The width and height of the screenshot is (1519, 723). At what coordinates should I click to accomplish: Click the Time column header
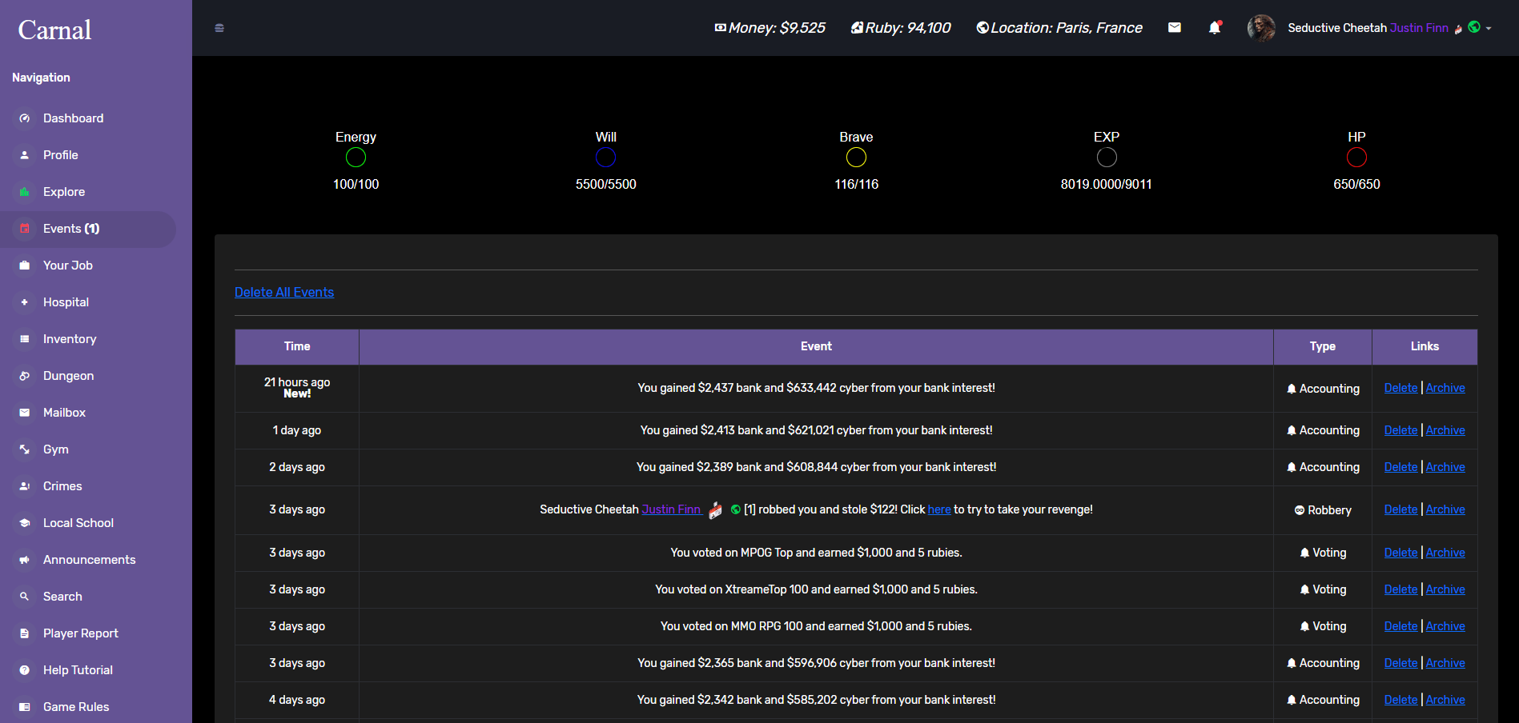(x=297, y=346)
